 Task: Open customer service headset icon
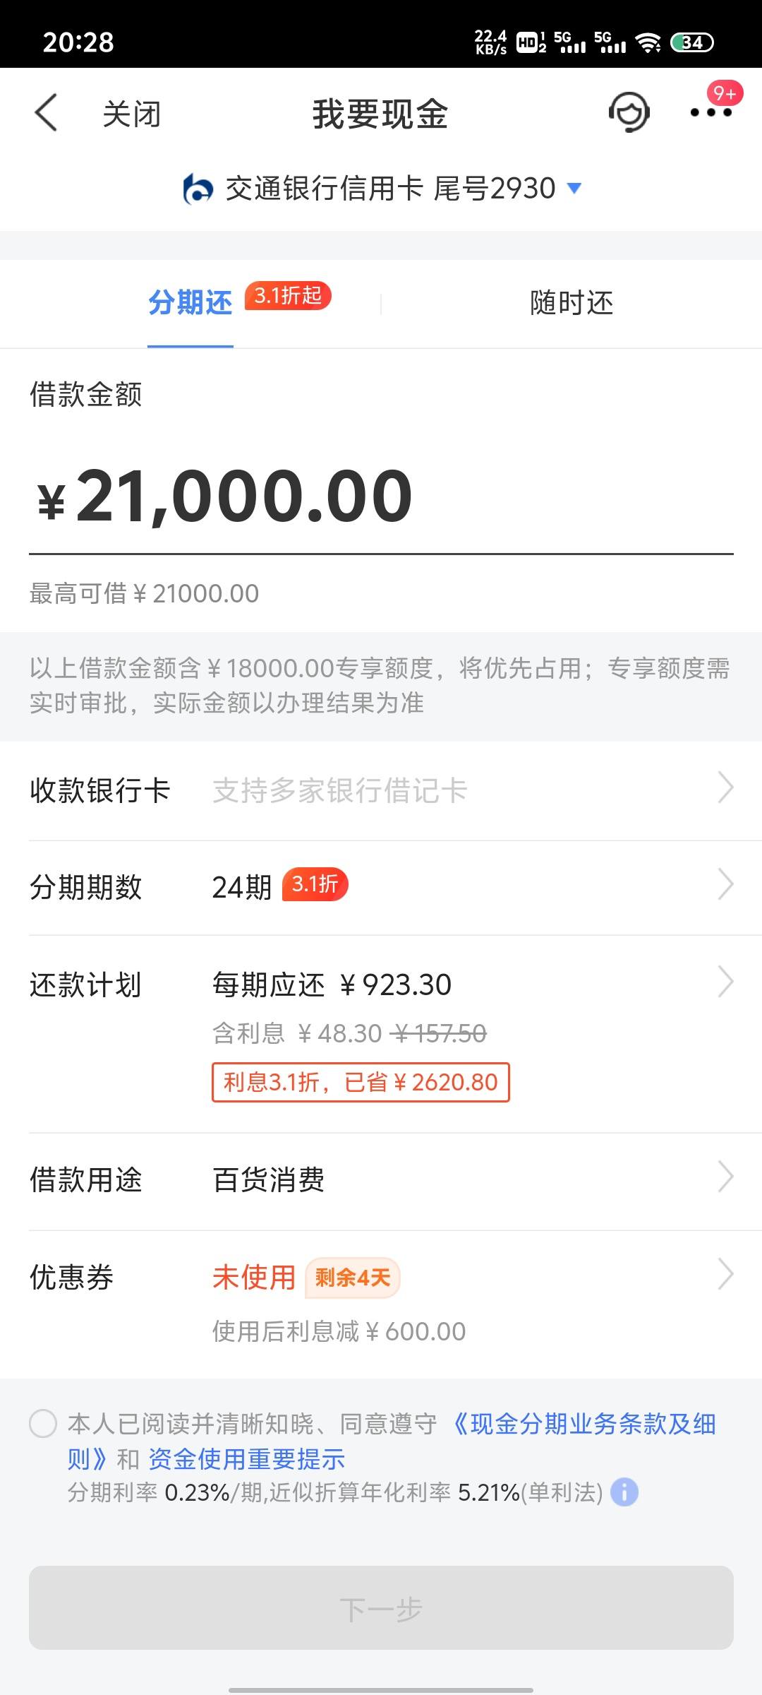point(629,113)
